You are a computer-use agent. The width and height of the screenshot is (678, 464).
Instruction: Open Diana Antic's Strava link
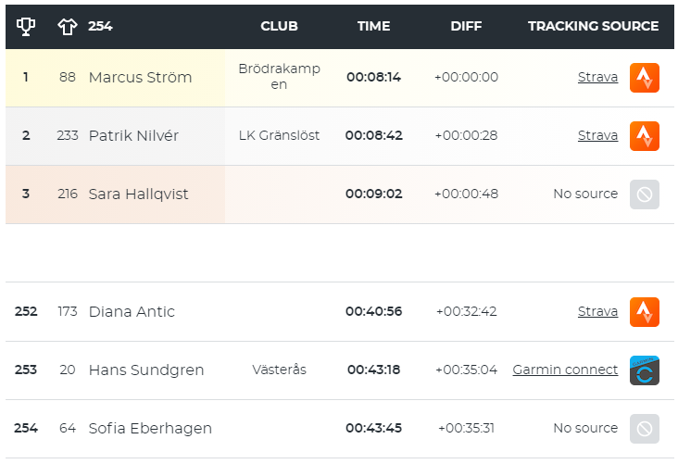coord(597,311)
